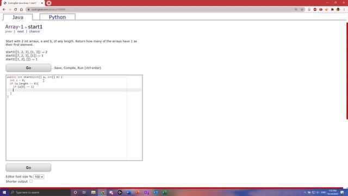Click the Go button below the code editor
This screenshot has width=348, height=196.
click(x=28, y=168)
